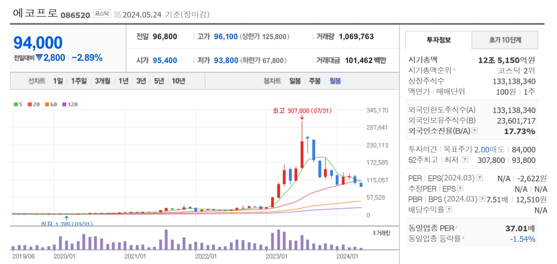The height and width of the screenshot is (264, 557).
Task: Click the current price 94,000
Action: click(x=38, y=43)
